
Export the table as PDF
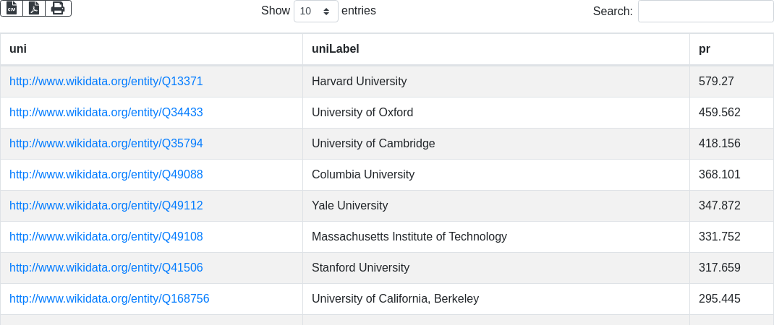pos(34,8)
